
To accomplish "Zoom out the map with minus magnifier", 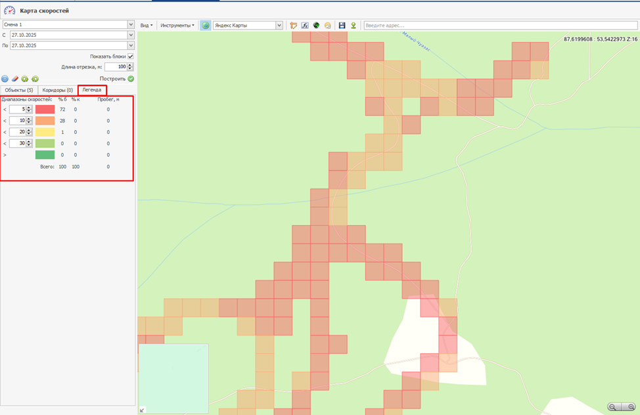I will (x=614, y=406).
